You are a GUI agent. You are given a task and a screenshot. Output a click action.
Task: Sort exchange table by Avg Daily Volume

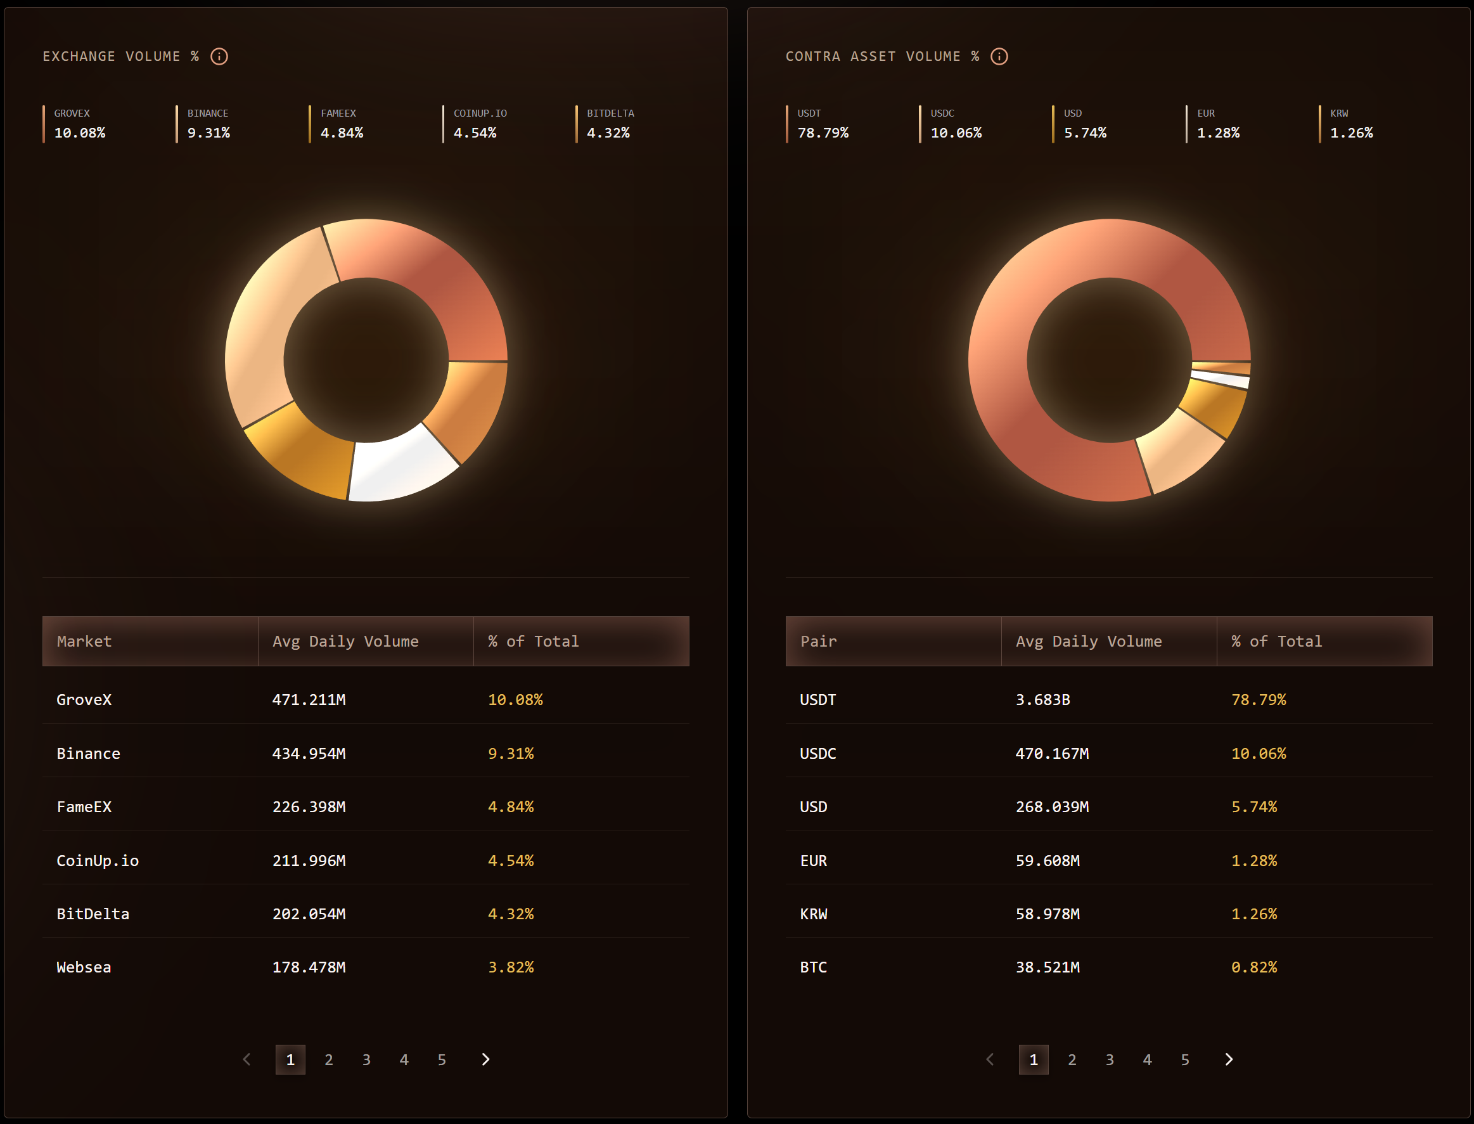(345, 641)
